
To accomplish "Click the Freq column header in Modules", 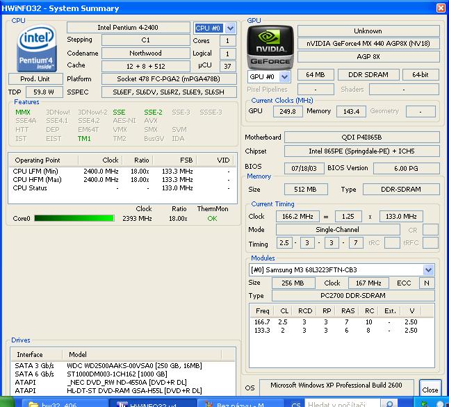I will pos(262,311).
